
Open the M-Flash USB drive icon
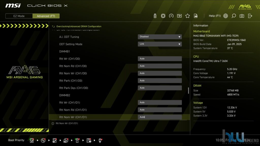click(x=155, y=16)
